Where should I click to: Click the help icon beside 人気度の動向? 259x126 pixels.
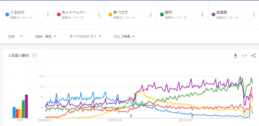tap(34, 55)
